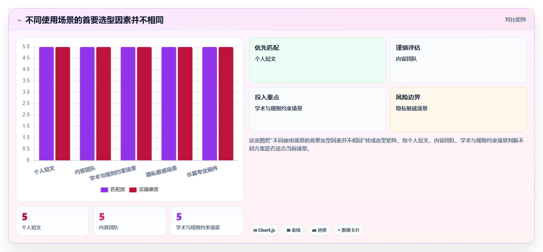Click the icon in the 进度 tag
The height and width of the screenshot is (252, 543).
[x=314, y=230]
